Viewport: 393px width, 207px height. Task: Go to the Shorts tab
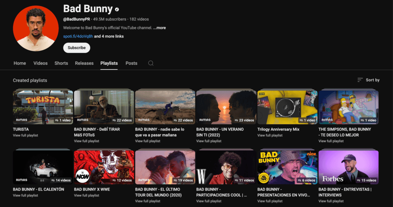(x=61, y=63)
